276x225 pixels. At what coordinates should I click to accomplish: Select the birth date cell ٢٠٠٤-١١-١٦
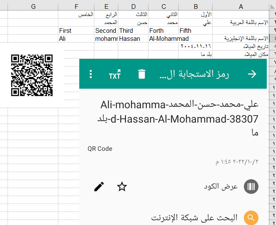point(196,46)
